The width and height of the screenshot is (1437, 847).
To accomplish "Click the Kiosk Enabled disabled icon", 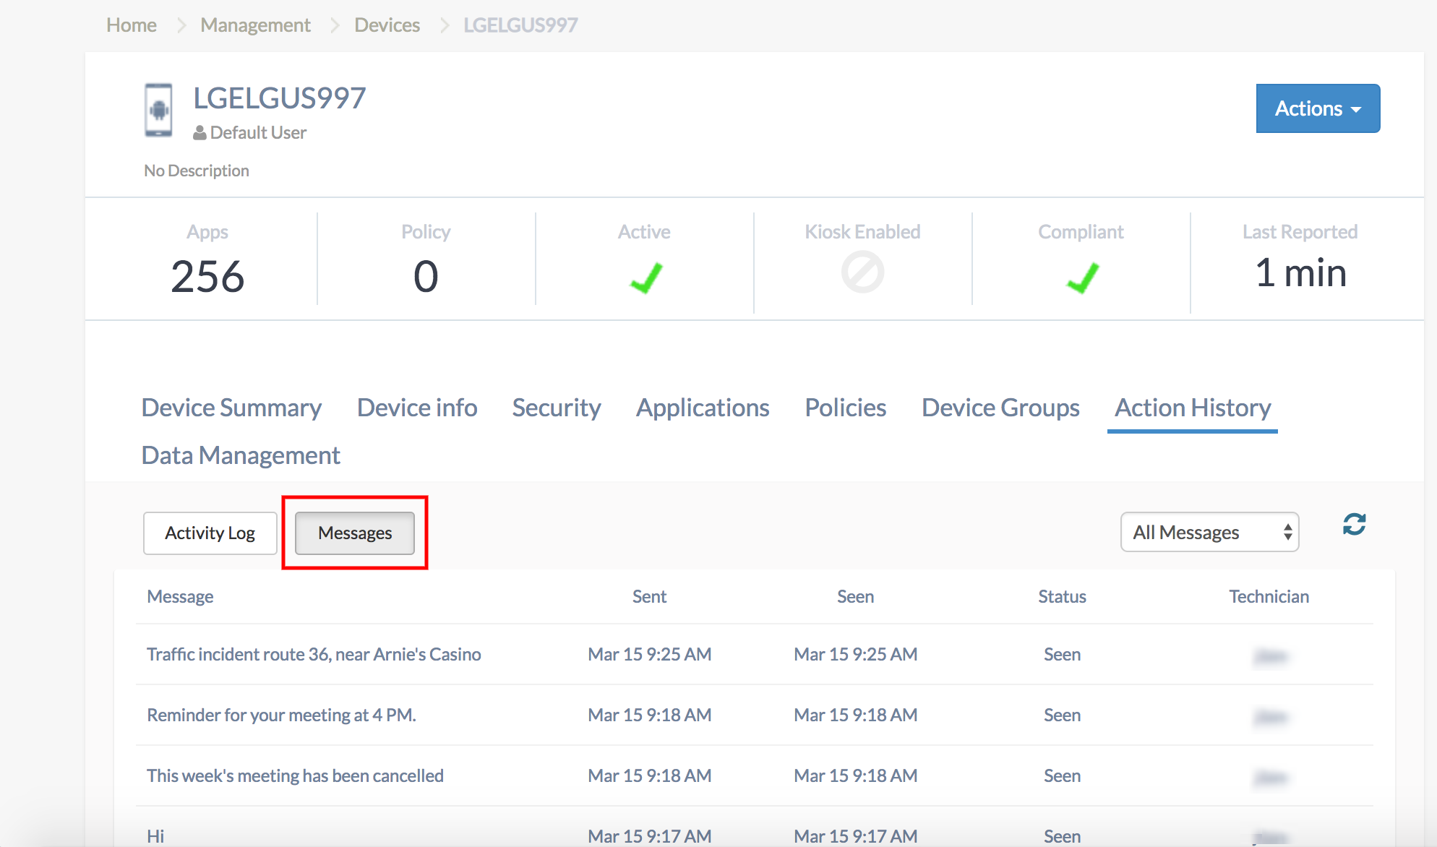I will pos(862,272).
